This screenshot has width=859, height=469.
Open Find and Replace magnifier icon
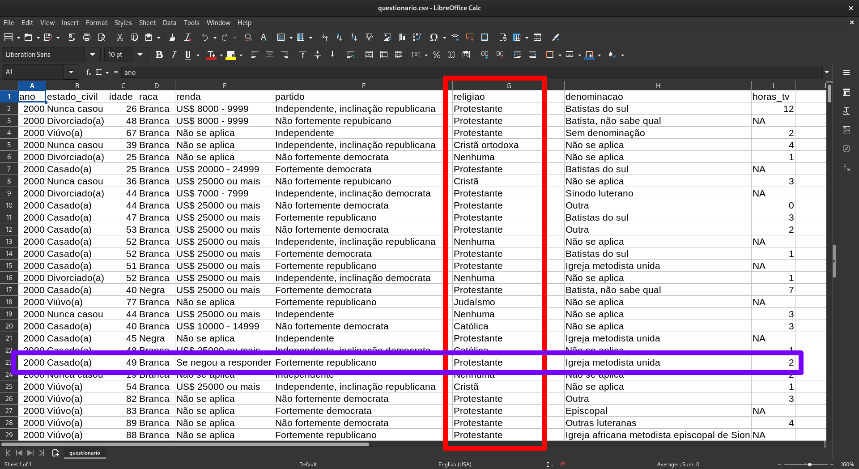coord(248,38)
